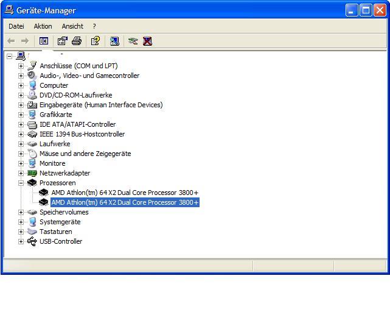Select the highlighted AMD Athlon 64 X2 entry

[125, 202]
